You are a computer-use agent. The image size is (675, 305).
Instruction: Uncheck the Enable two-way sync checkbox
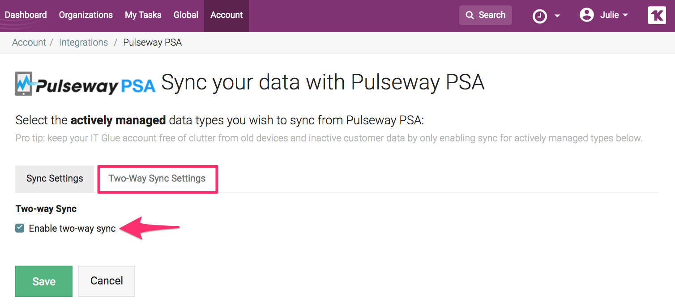(20, 229)
